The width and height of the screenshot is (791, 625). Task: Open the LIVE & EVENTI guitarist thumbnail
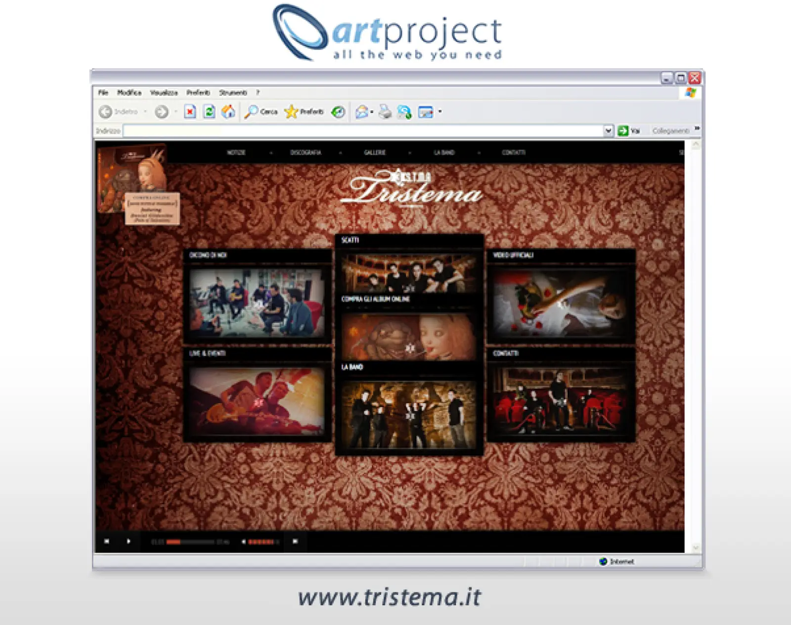pyautogui.click(x=257, y=401)
